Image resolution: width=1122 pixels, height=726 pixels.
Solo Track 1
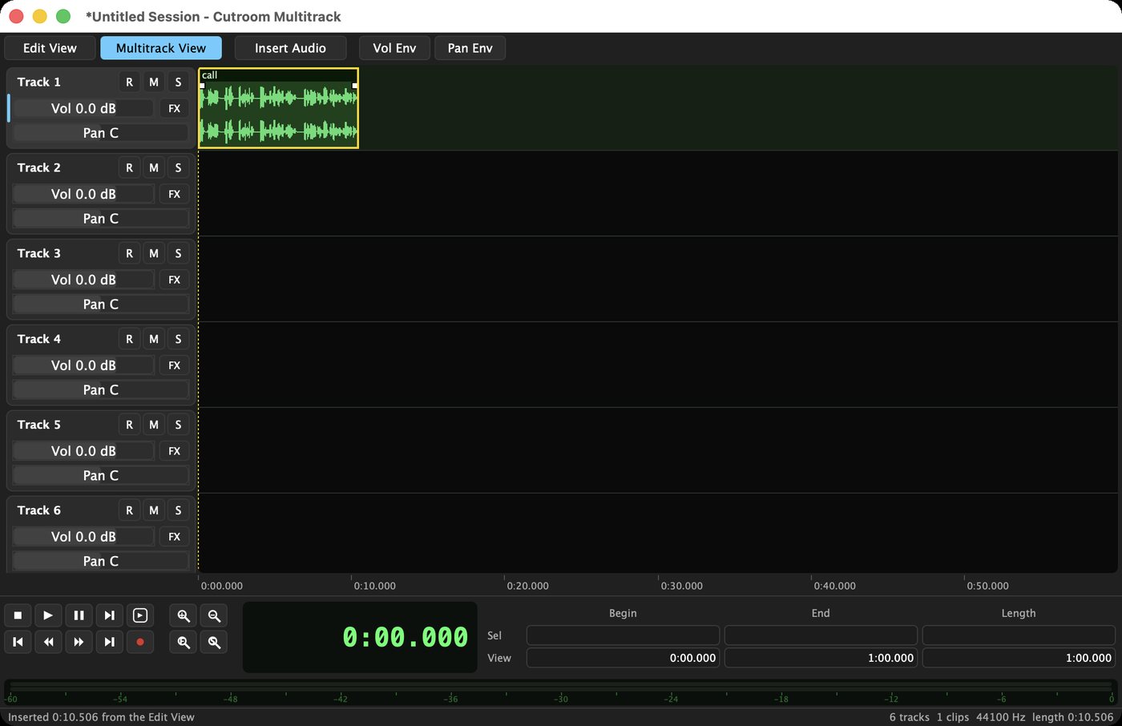[178, 82]
